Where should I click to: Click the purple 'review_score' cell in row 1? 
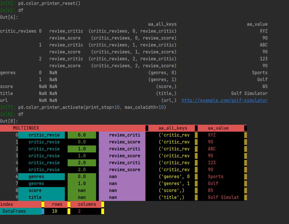[x=124, y=142]
